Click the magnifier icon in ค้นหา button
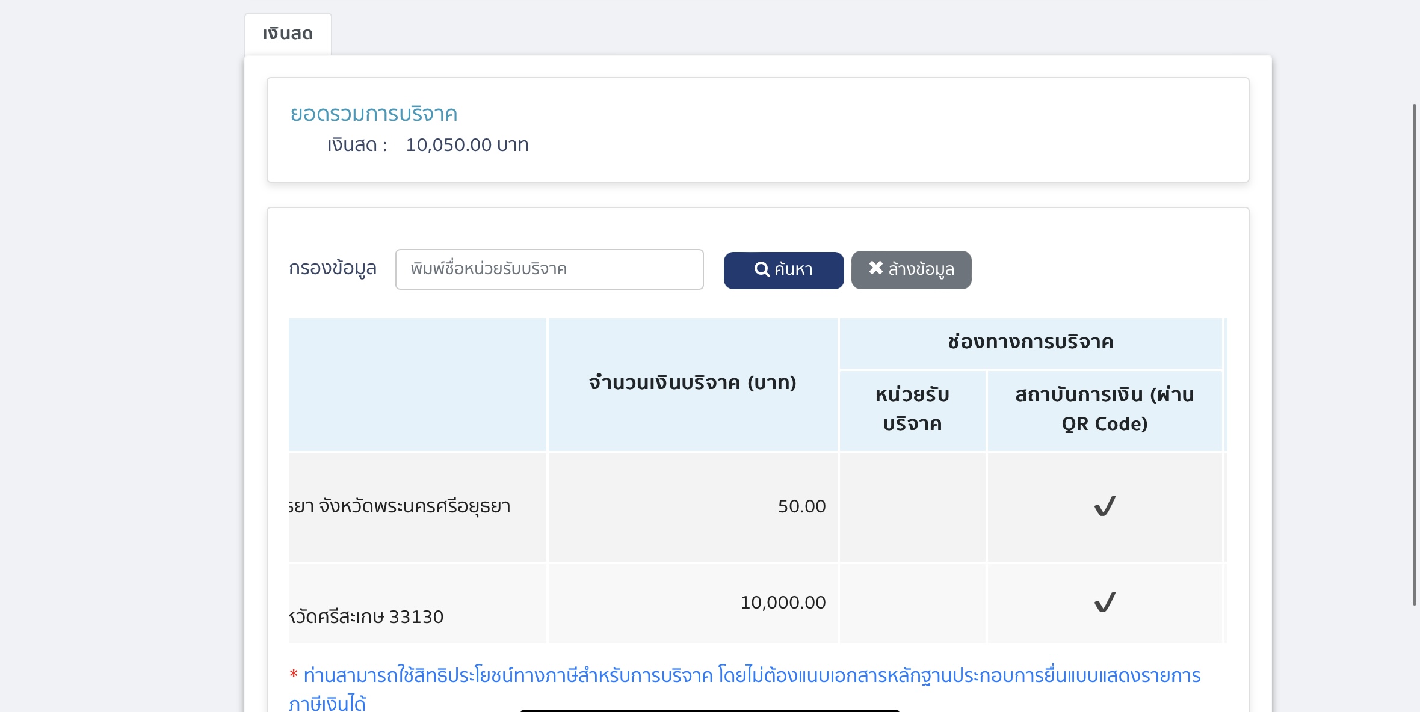1420x712 pixels. pos(762,269)
